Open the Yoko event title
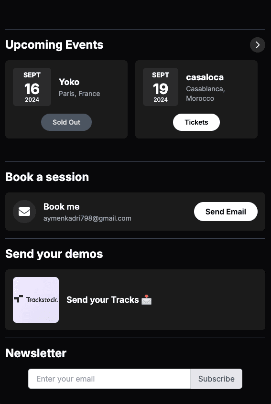 coord(69,82)
